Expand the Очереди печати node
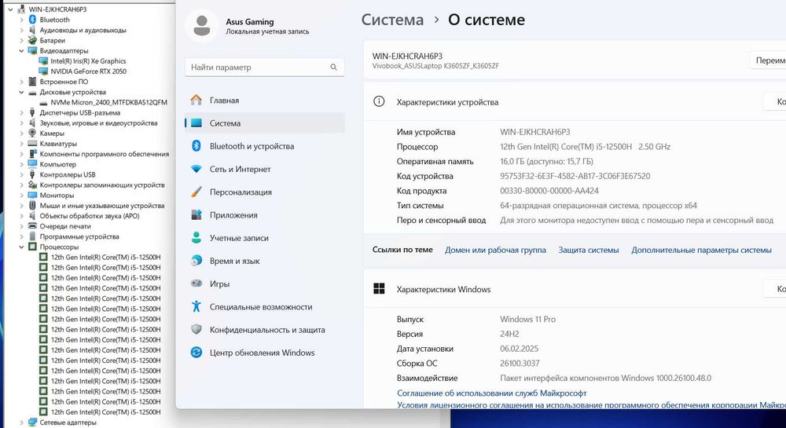 click(x=21, y=226)
